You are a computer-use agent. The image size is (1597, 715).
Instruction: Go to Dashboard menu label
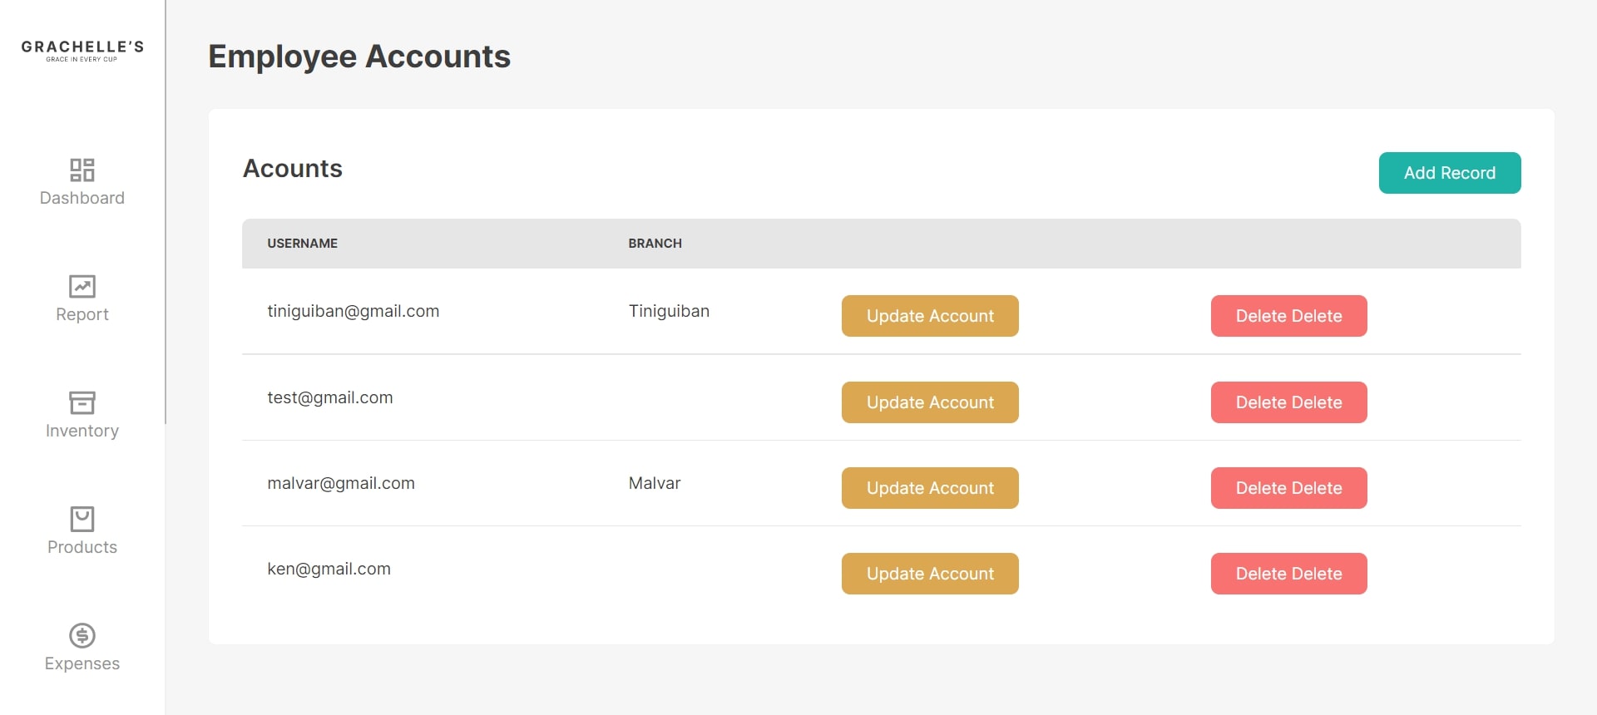(82, 198)
